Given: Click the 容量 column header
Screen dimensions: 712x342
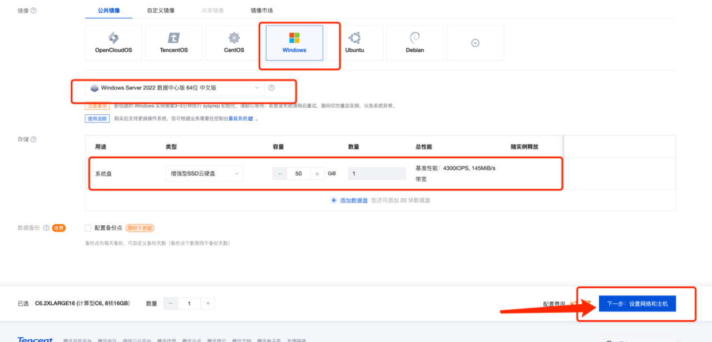Looking at the screenshot, I should click(278, 147).
